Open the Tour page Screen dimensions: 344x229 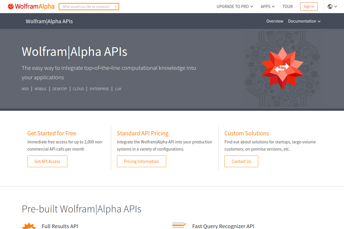pos(288,7)
